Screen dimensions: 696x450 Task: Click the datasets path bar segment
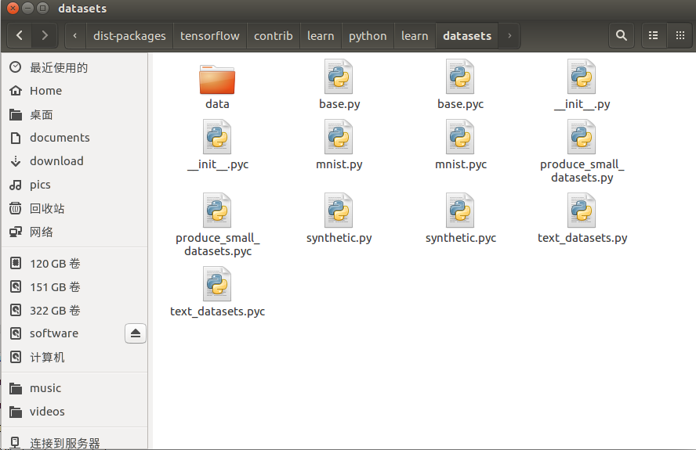pos(467,35)
